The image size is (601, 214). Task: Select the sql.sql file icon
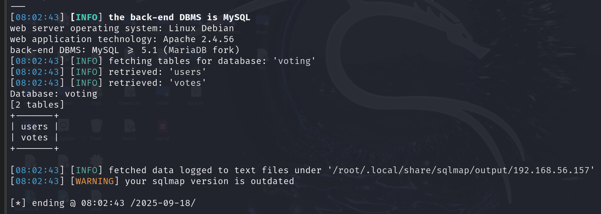(162, 127)
